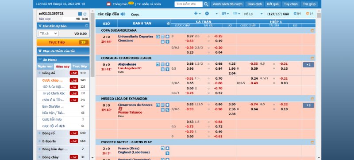The height and width of the screenshot is (160, 354).
Task: Favorite the Alajuelense match star
Action: point(167,64)
